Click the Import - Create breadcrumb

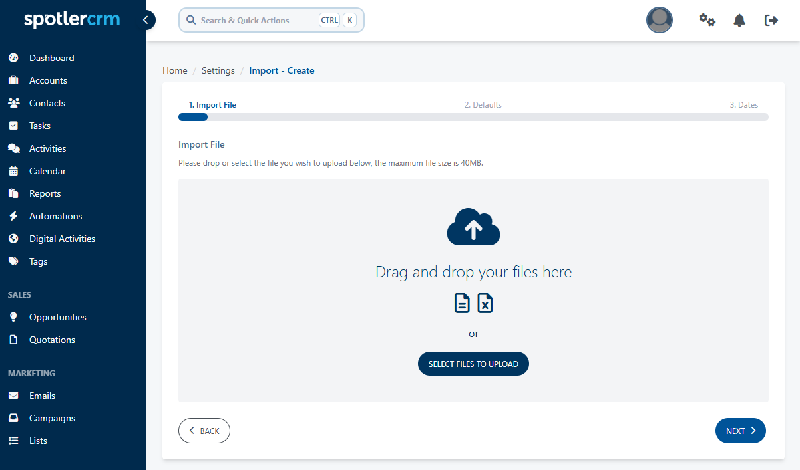pos(282,70)
